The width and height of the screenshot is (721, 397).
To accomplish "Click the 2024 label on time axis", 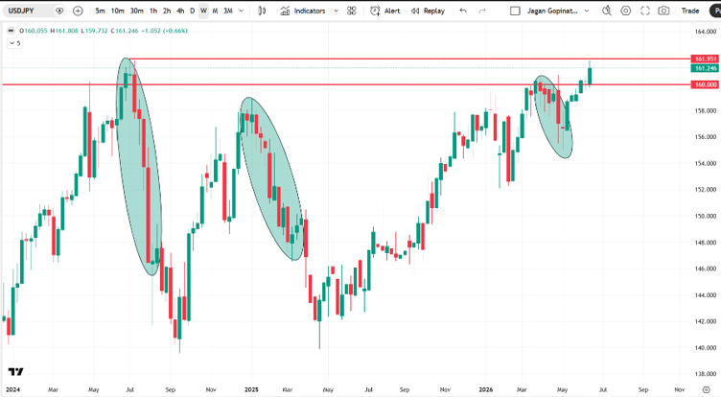I will [x=12, y=389].
